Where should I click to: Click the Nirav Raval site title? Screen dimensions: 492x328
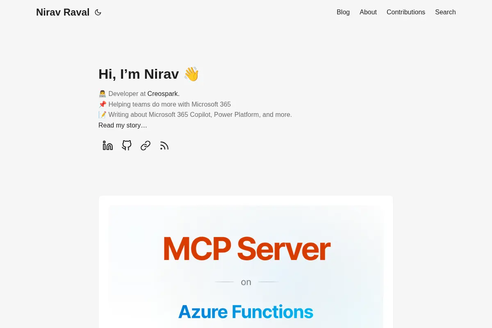[63, 12]
